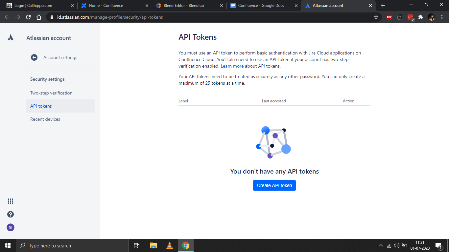The height and width of the screenshot is (252, 449).
Task: Click the gray swirl extension icon in the toolbar
Action: (x=400, y=17)
